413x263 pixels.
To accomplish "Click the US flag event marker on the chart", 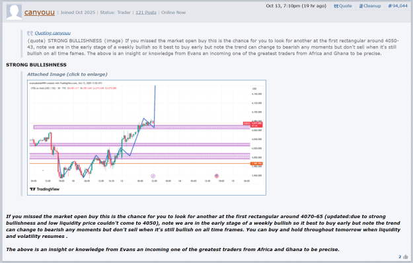I will click(x=217, y=176).
